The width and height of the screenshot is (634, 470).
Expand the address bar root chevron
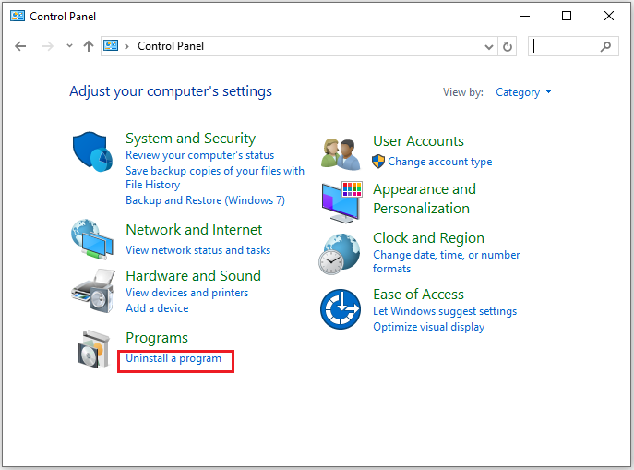pos(127,46)
